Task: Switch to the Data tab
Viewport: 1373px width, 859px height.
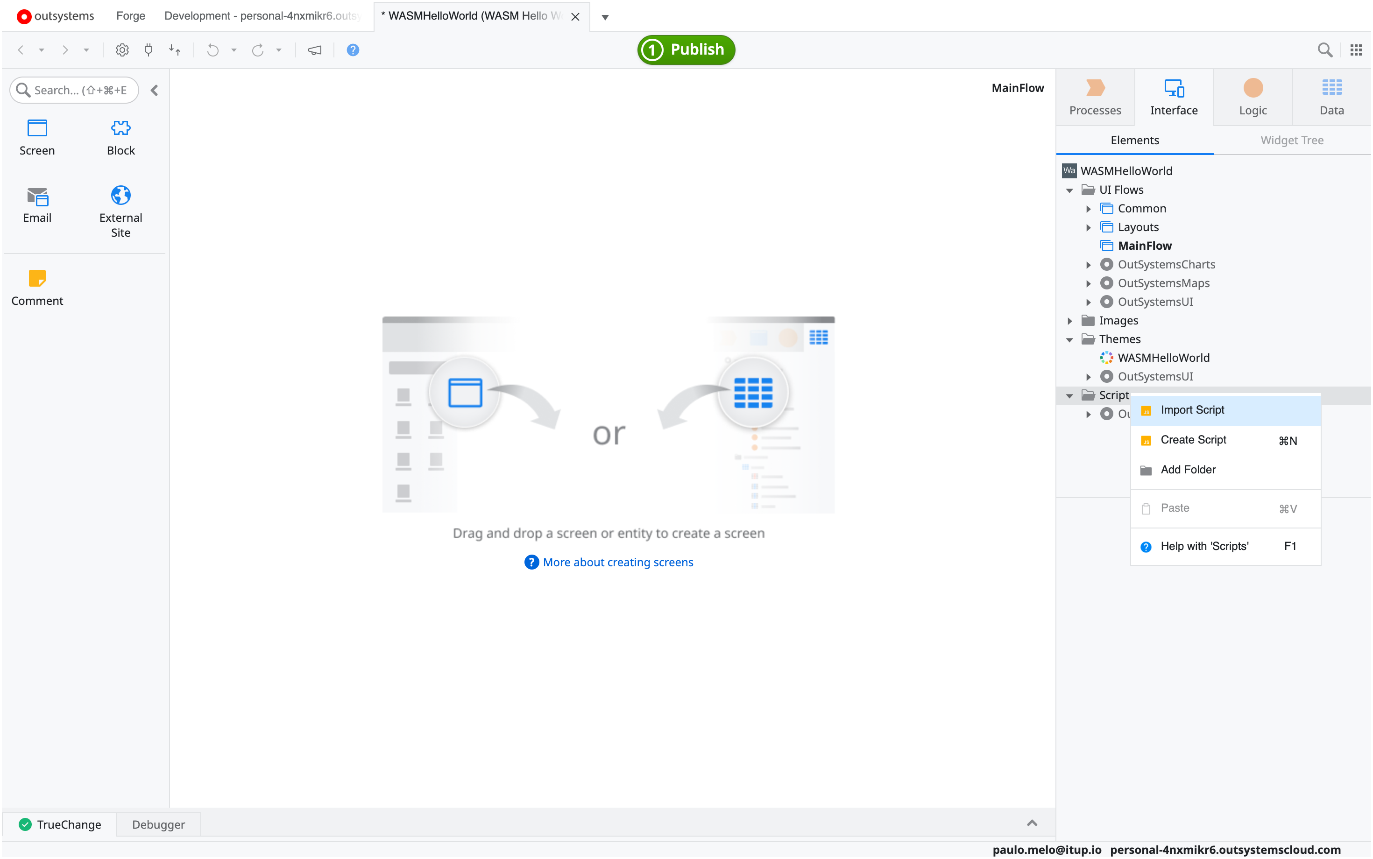Action: click(1331, 97)
